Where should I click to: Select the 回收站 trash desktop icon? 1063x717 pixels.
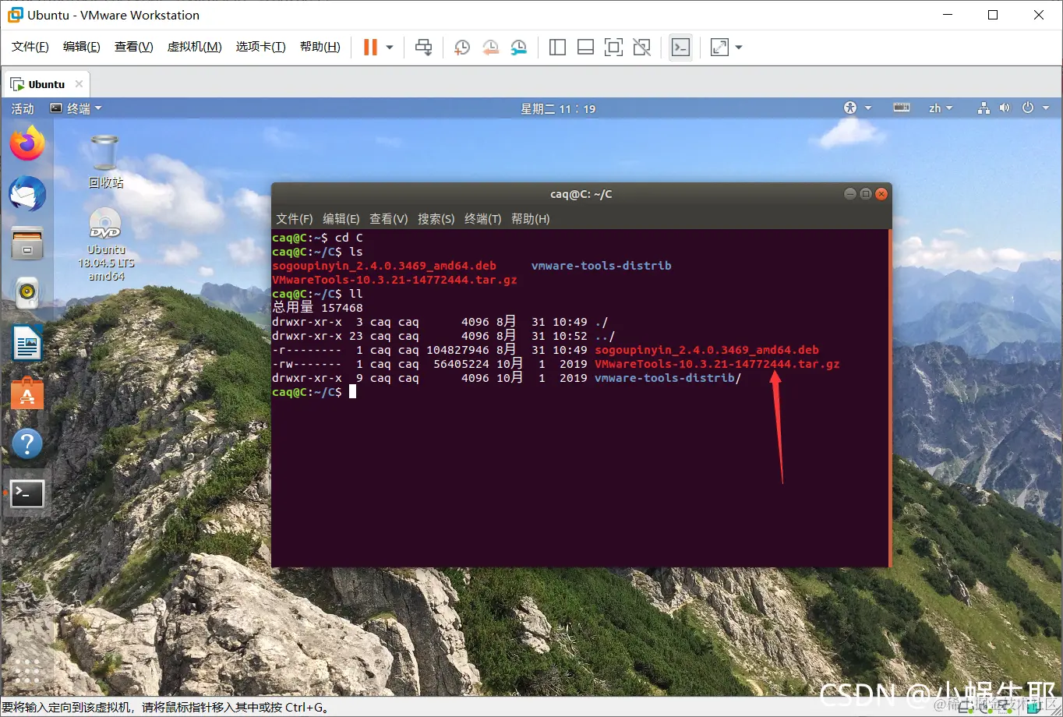105,161
